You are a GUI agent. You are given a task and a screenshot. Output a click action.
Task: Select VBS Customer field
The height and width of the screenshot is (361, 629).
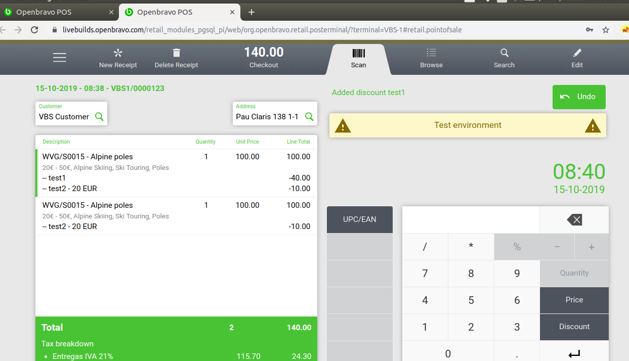coord(71,113)
